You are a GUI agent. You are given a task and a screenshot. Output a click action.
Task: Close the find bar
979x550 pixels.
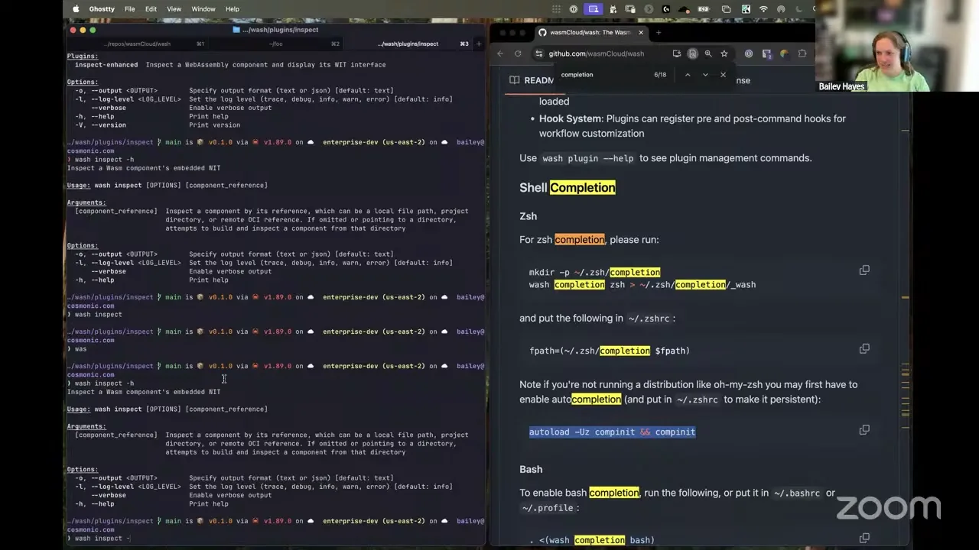tap(723, 75)
